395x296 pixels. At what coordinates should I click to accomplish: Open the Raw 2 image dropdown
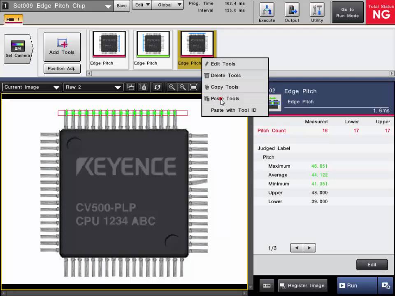click(93, 87)
